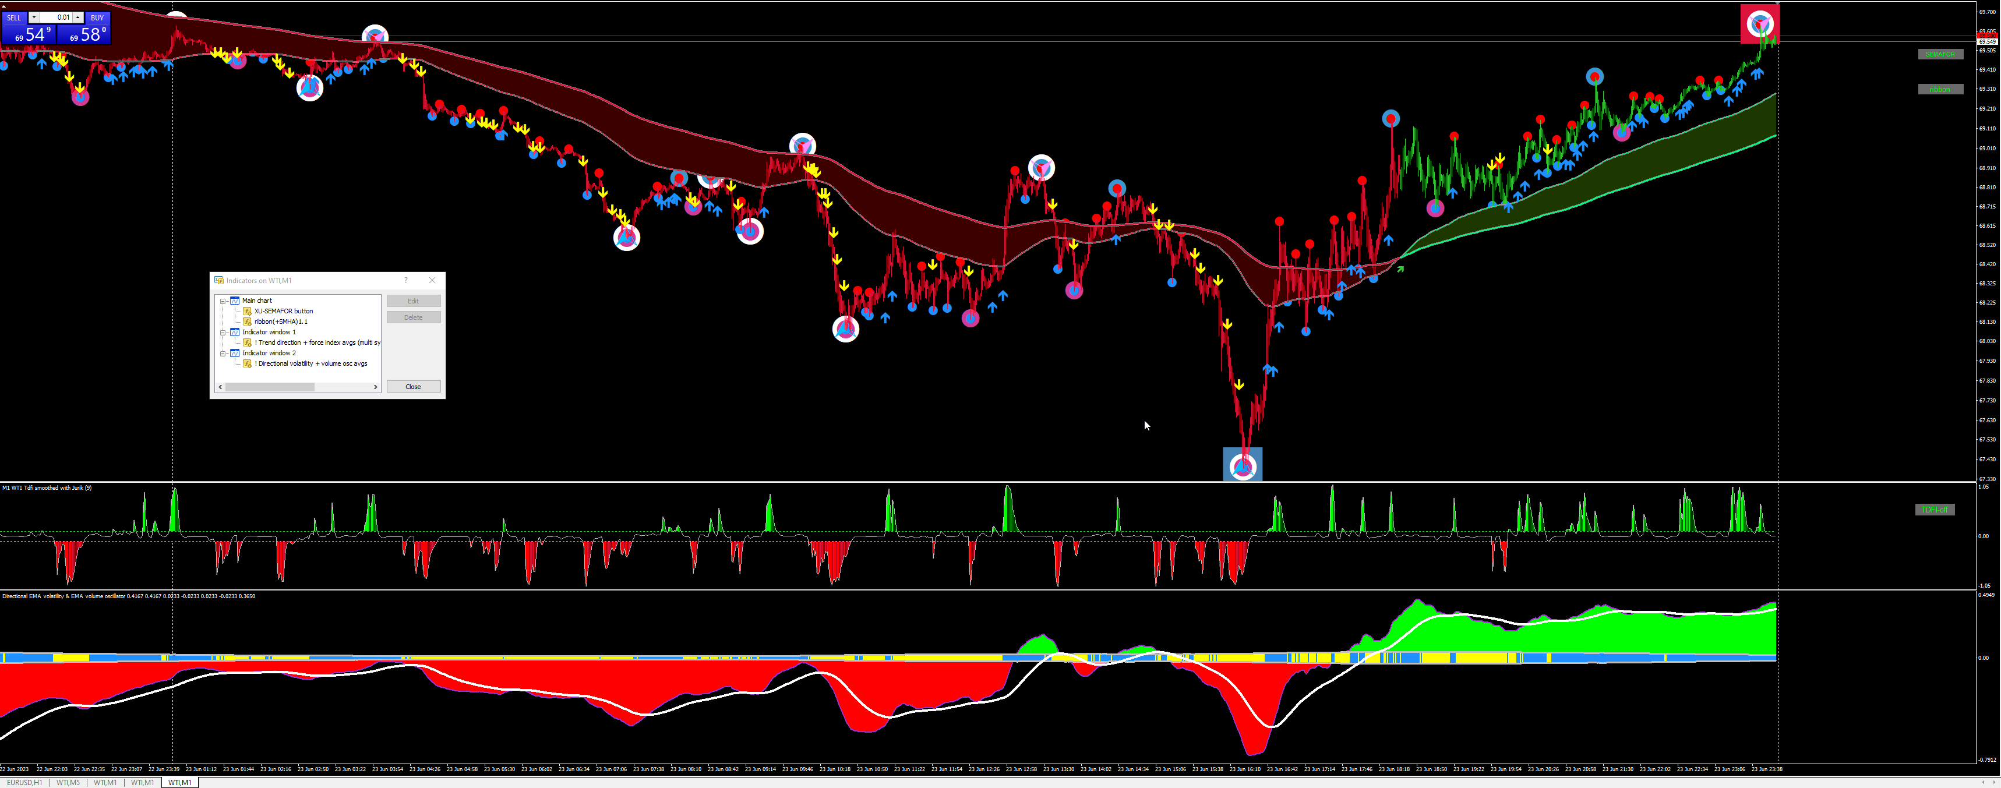Image resolution: width=2001 pixels, height=788 pixels.
Task: Click the 0.01 lot size field
Action: (56, 17)
